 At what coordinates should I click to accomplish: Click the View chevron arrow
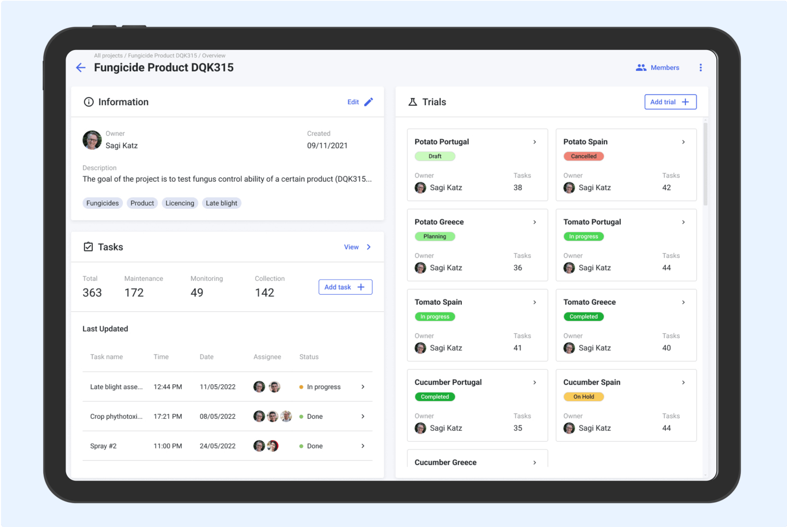pos(369,247)
